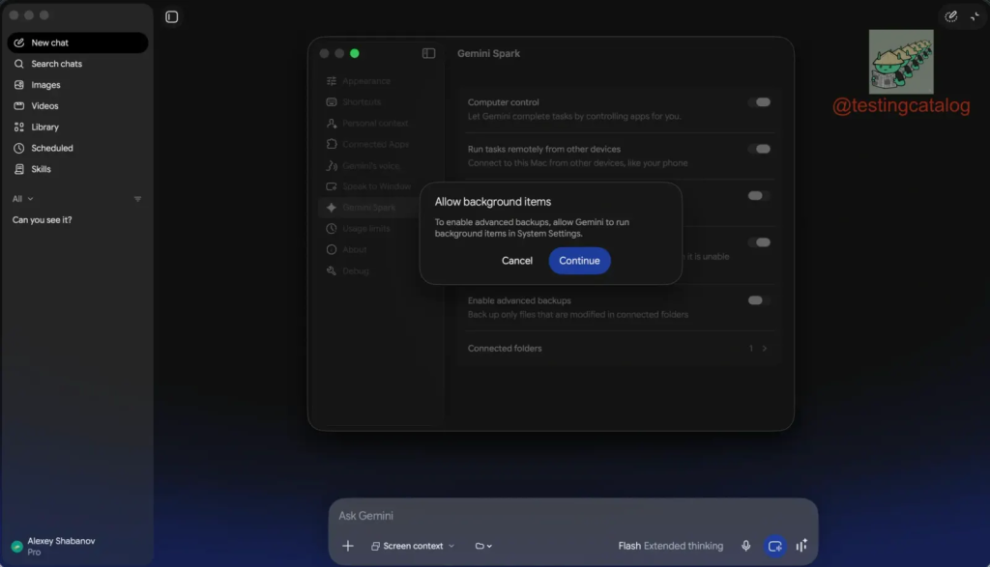Click the Shortcuts keyboard icon in settings
This screenshot has width=990, height=567.
click(x=332, y=101)
